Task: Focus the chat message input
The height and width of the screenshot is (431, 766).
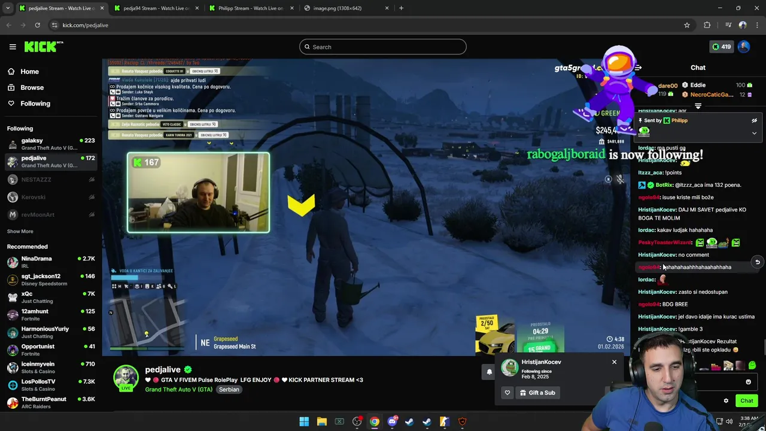Action: pos(718,382)
